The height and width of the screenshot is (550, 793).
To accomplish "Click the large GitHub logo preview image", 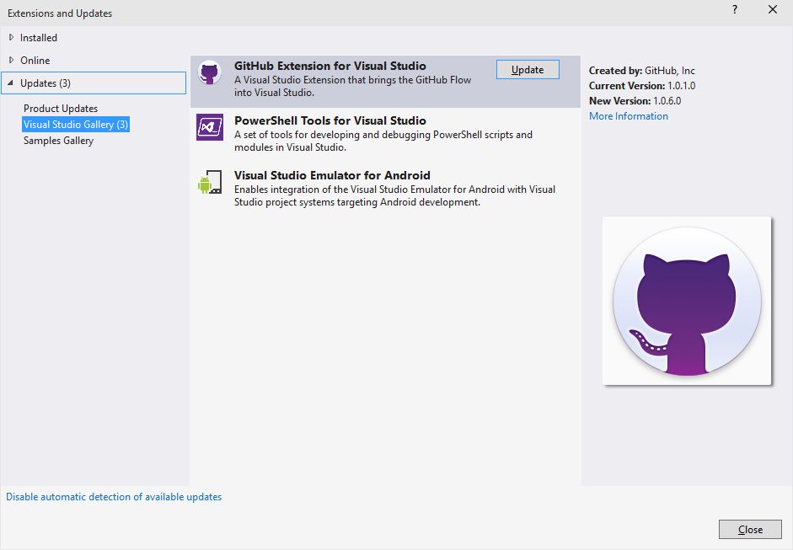I will (687, 301).
